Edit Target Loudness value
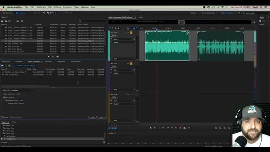This screenshot has height=152, width=270. pos(18,94)
